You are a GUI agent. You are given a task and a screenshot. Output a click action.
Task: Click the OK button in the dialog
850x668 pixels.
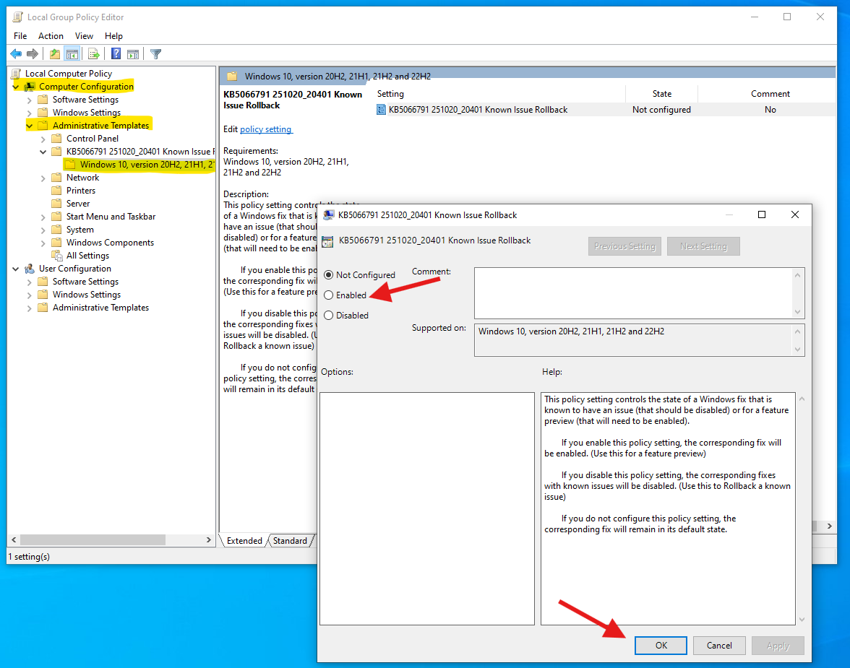pos(660,645)
